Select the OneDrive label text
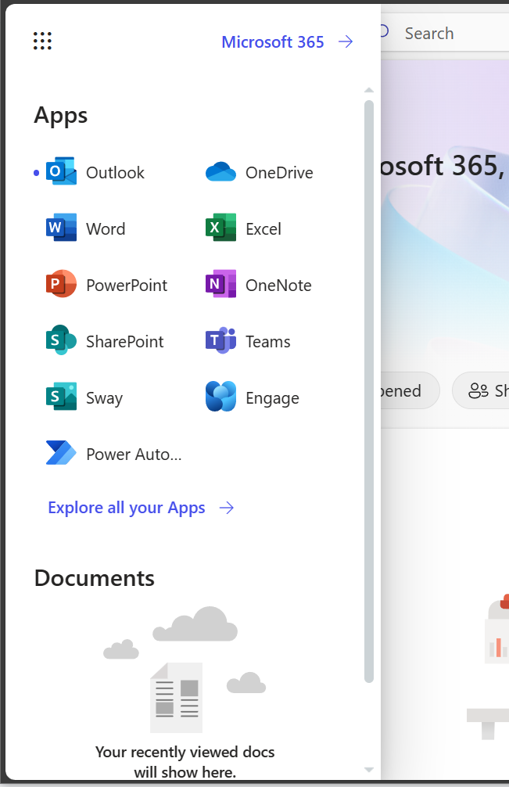 [279, 173]
